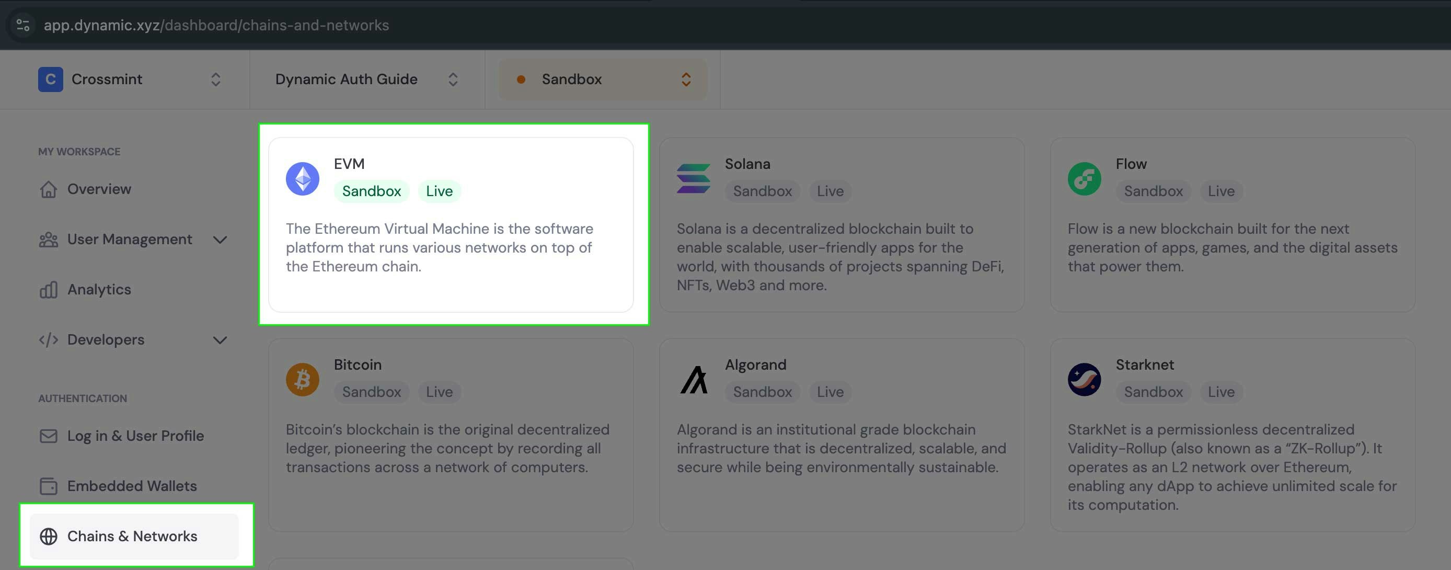Viewport: 1451px width, 570px height.
Task: Toggle the Flow Live badge
Action: (x=1221, y=191)
